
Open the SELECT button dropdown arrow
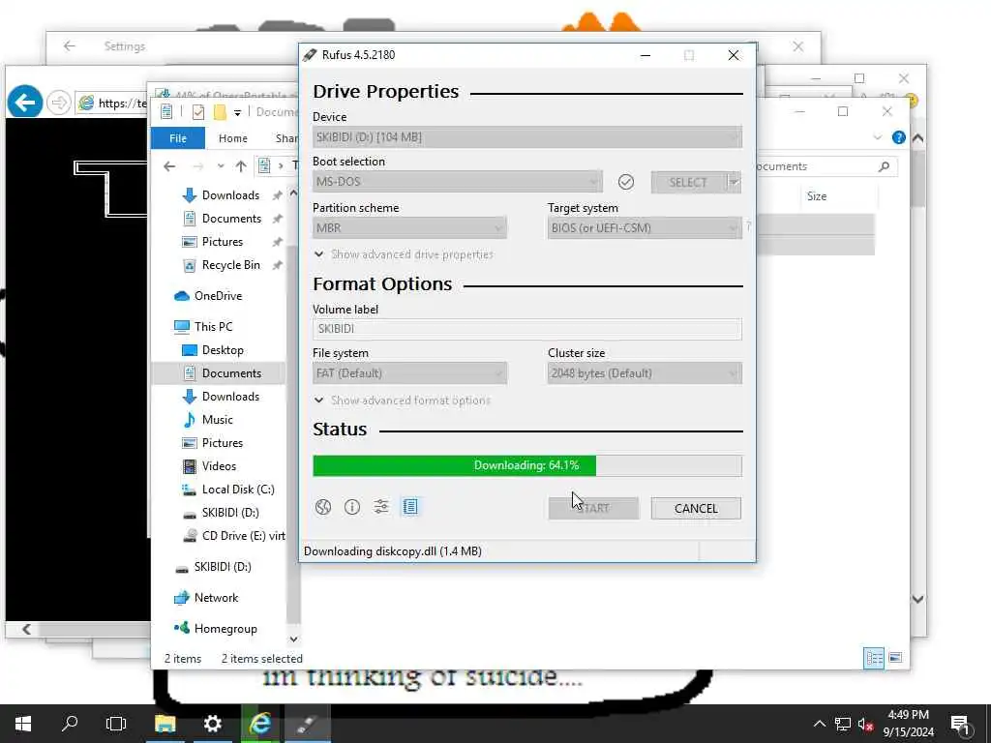click(734, 183)
